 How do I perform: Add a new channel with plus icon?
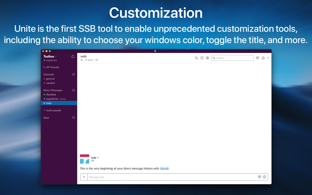click(x=73, y=74)
